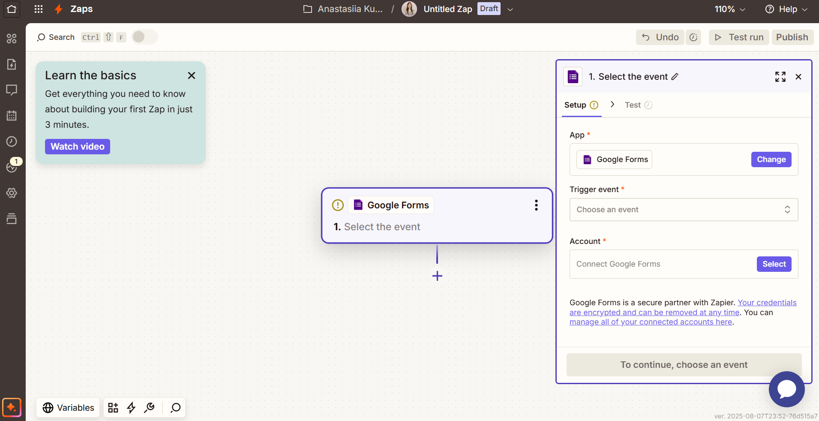Toggle the switch next to Search
Screen dimensions: 819x421
point(144,37)
